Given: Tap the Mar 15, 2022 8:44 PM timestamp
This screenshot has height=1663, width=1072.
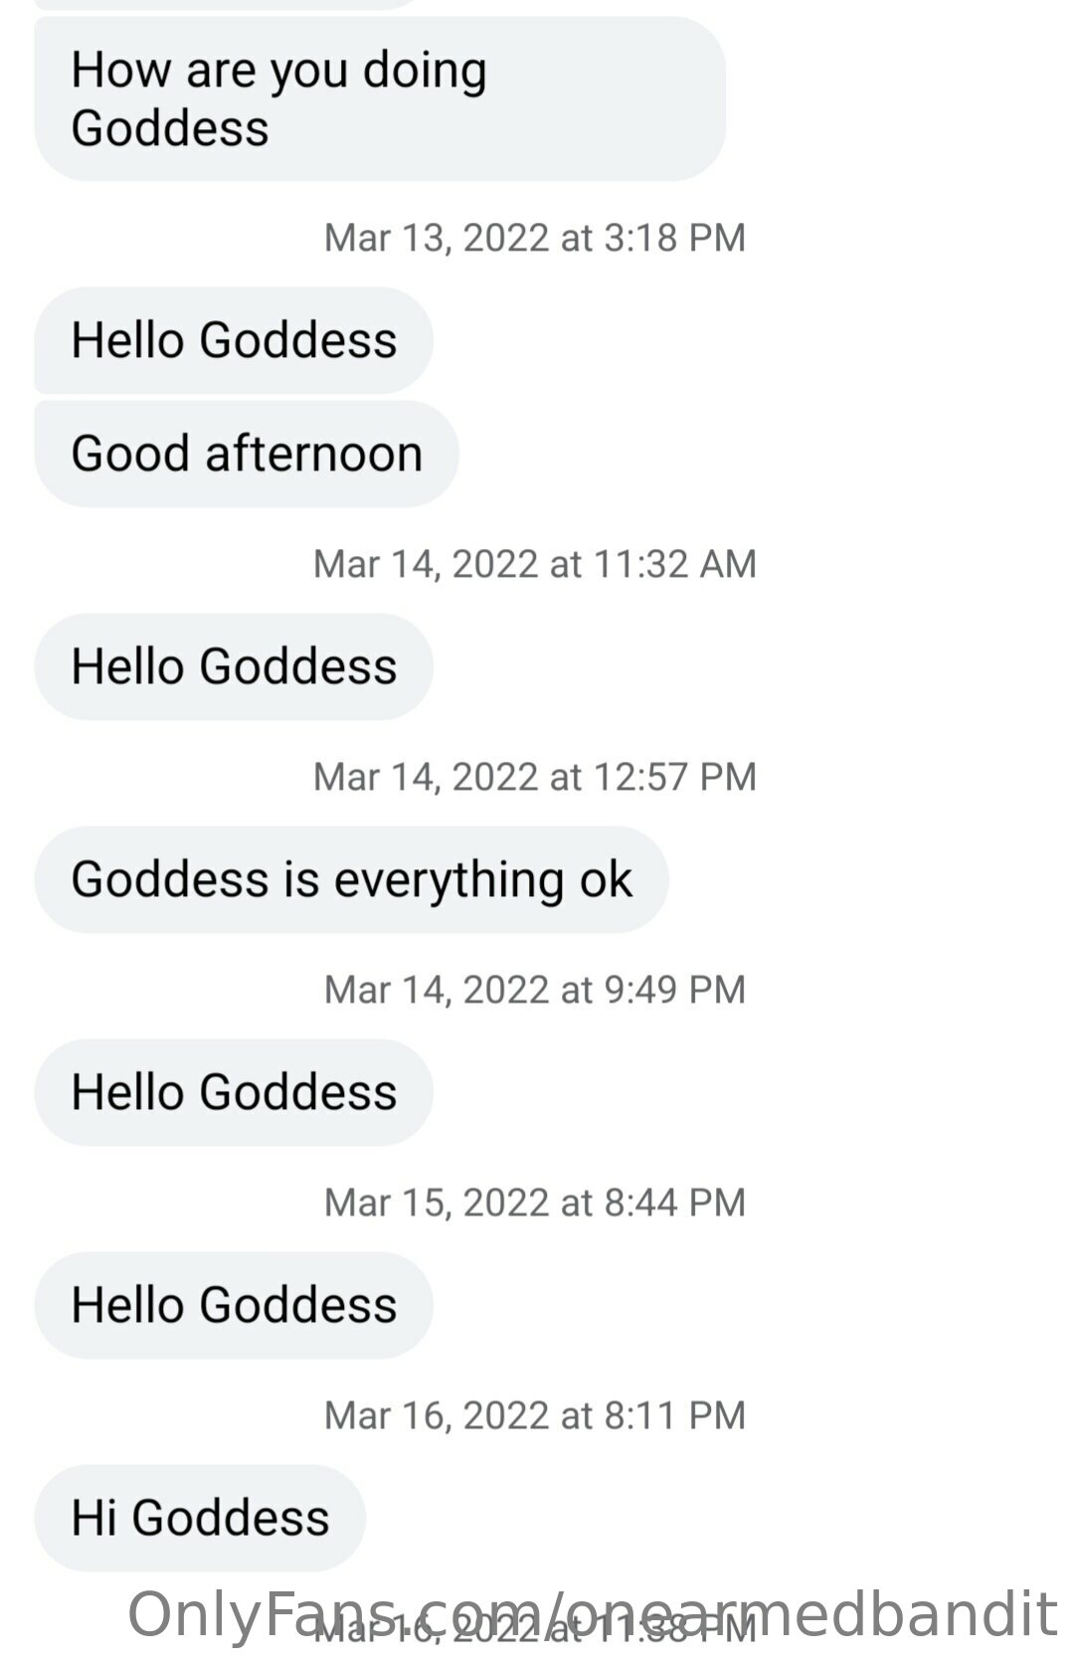Looking at the screenshot, I should 535,1202.
